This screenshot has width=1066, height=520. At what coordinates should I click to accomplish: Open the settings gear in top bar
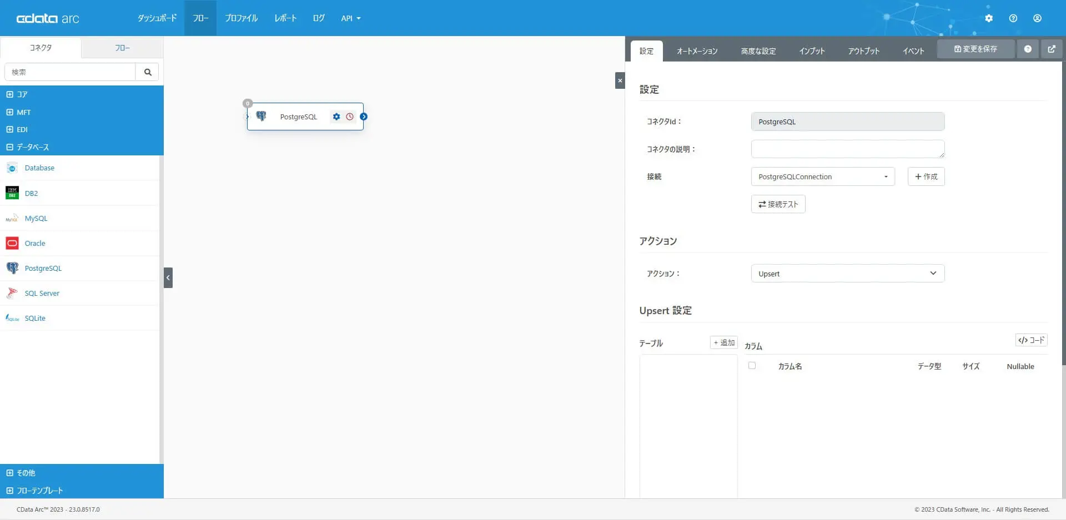click(989, 18)
